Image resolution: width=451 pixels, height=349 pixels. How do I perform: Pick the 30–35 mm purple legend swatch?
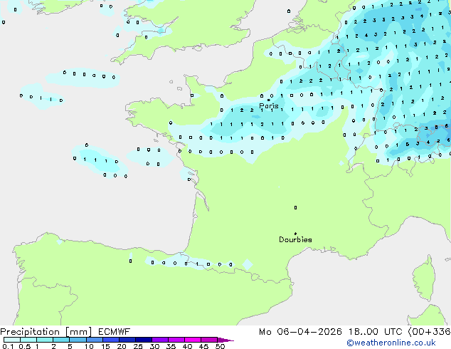tap(160, 340)
